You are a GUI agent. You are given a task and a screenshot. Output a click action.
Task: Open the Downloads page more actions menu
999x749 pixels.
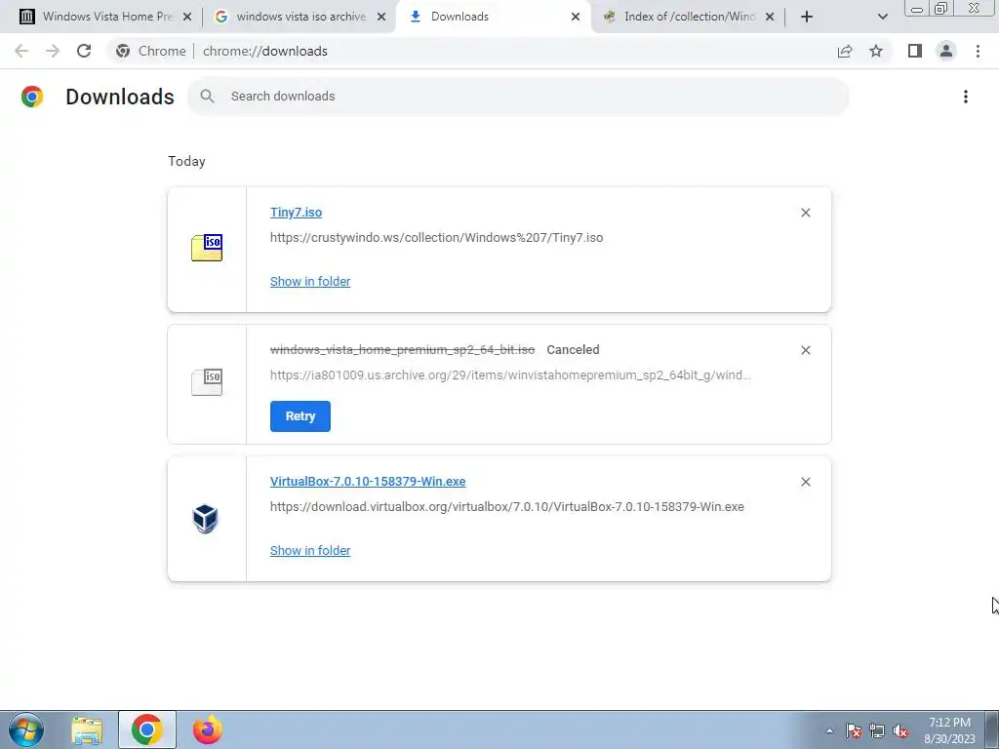tap(965, 97)
